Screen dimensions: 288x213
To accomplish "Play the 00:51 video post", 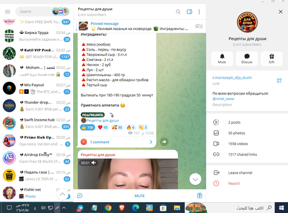I will 128,174.
